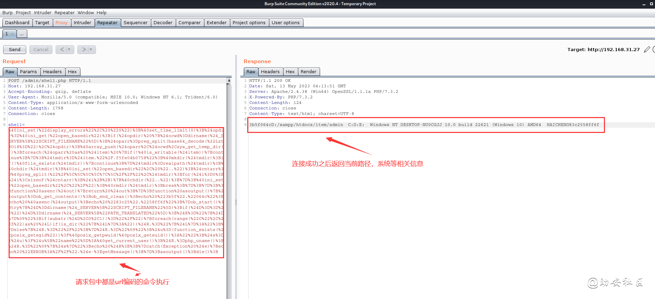Open the Burp menu

tap(7, 13)
